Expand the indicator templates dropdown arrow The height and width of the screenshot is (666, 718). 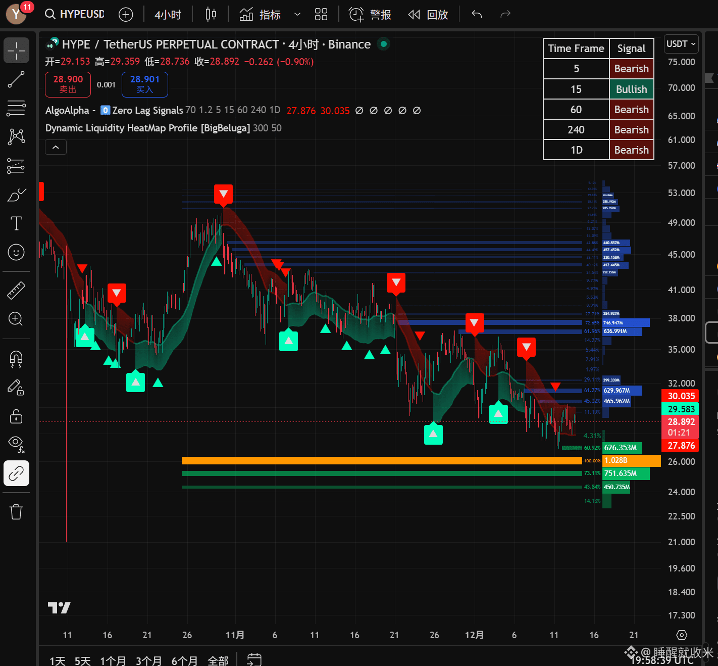pos(297,15)
